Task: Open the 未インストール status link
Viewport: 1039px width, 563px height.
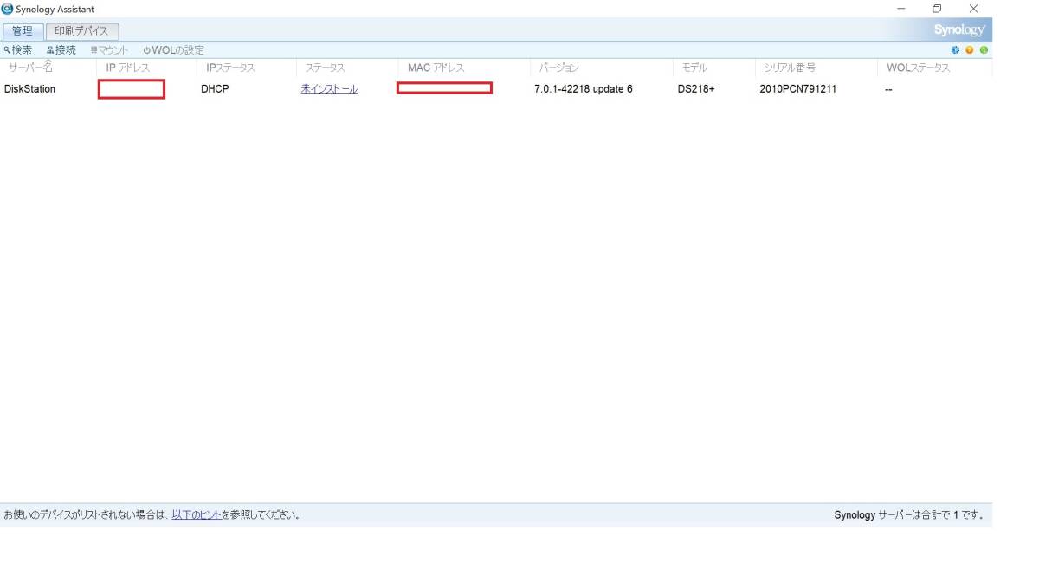Action: click(x=329, y=88)
